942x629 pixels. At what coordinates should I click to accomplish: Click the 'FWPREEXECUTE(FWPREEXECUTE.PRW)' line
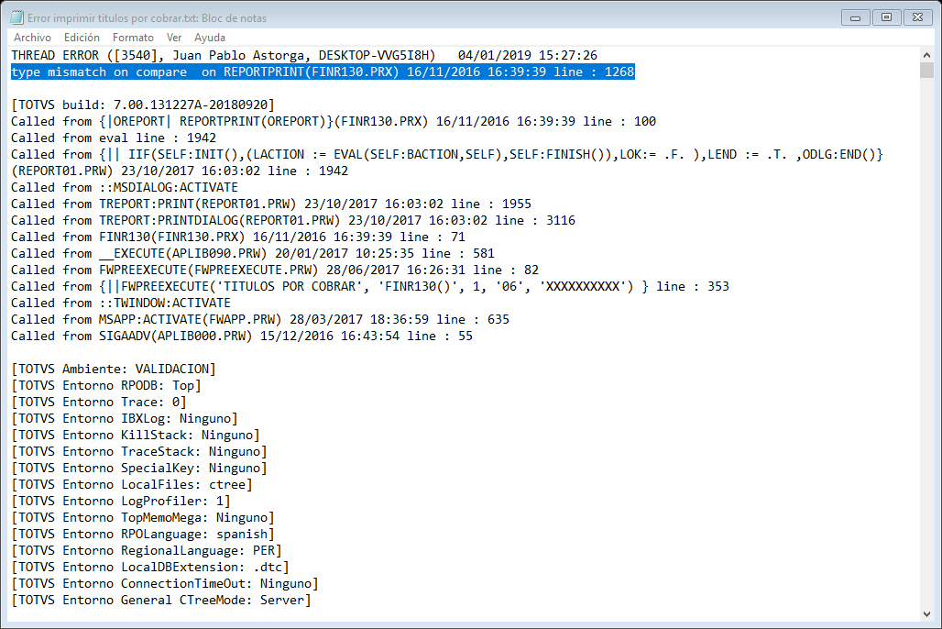(275, 270)
